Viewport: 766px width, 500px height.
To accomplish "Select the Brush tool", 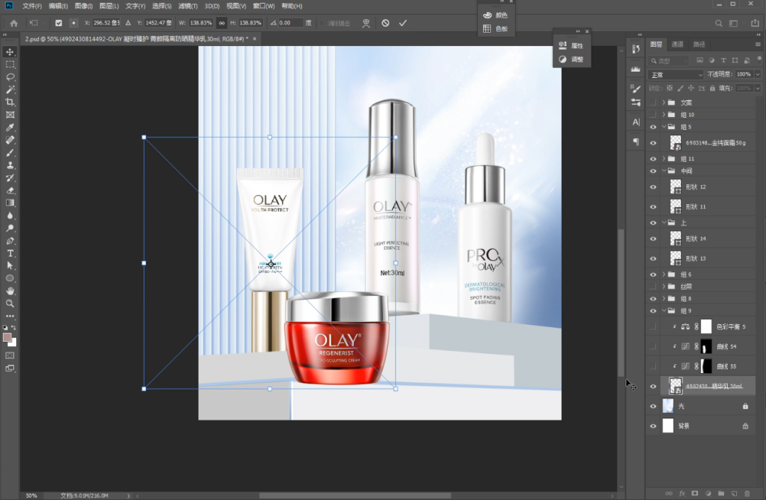I will pos(10,152).
